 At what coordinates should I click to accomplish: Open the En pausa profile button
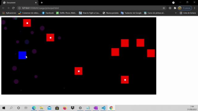click(x=185, y=8)
